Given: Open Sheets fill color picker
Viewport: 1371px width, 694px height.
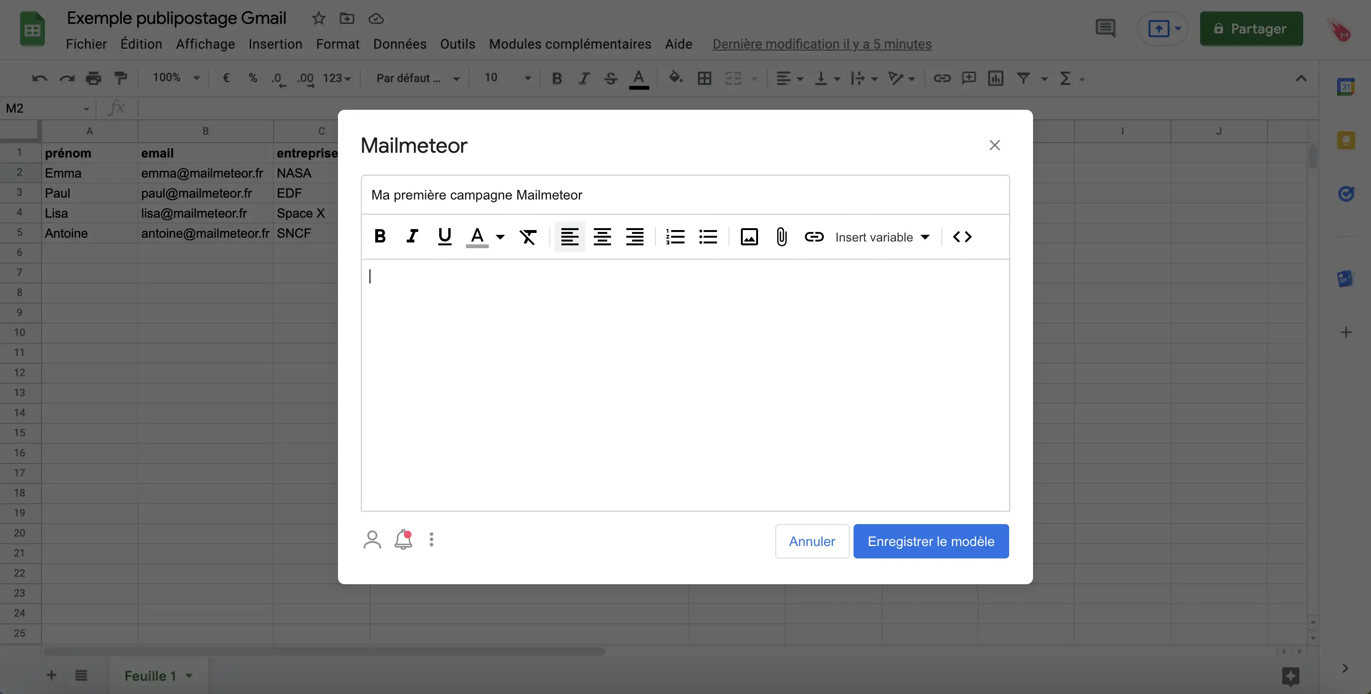Looking at the screenshot, I should pyautogui.click(x=675, y=78).
